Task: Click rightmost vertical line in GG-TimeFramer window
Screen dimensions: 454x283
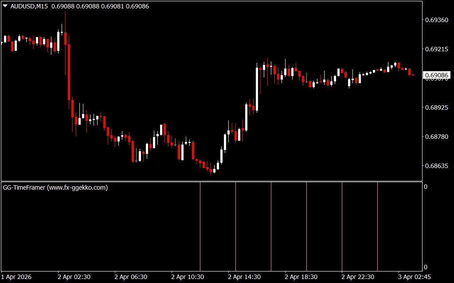Action: [x=377, y=226]
